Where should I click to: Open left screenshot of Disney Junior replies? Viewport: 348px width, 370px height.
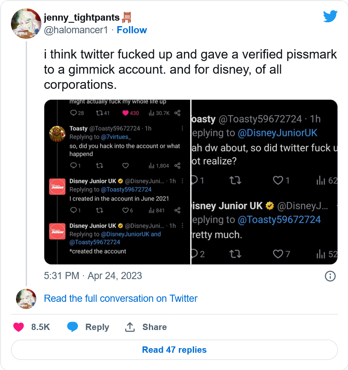[117, 182]
